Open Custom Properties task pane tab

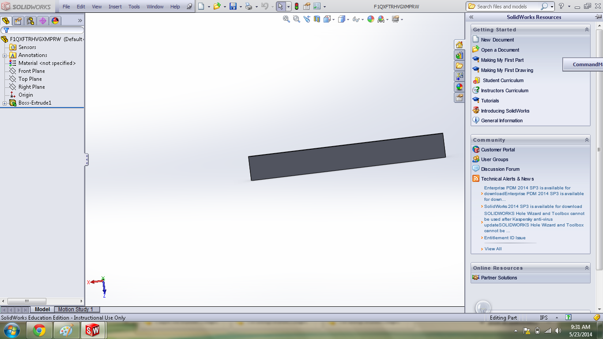460,98
